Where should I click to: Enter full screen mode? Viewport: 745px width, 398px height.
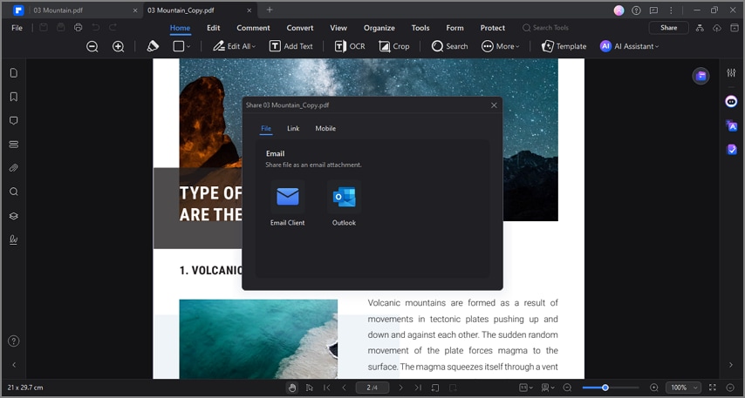click(712, 388)
